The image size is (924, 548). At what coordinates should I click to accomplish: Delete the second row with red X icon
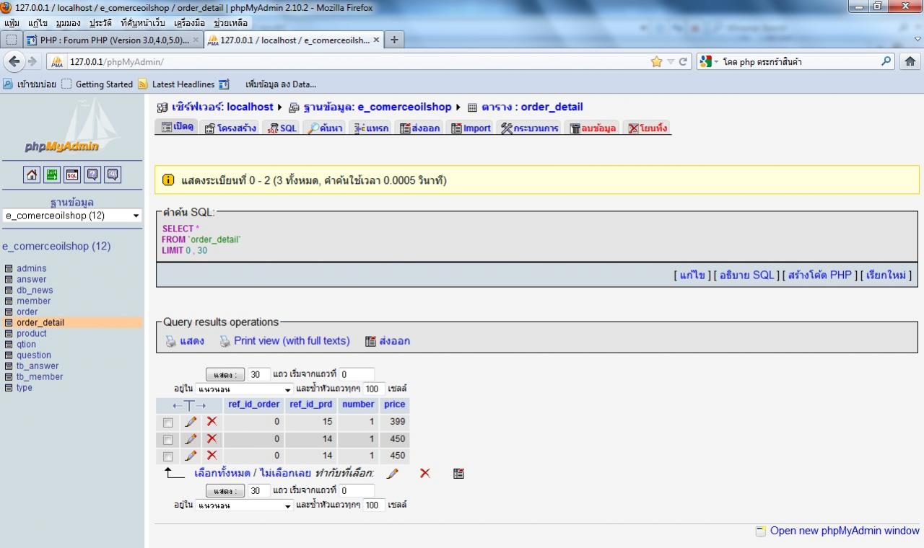click(x=212, y=439)
